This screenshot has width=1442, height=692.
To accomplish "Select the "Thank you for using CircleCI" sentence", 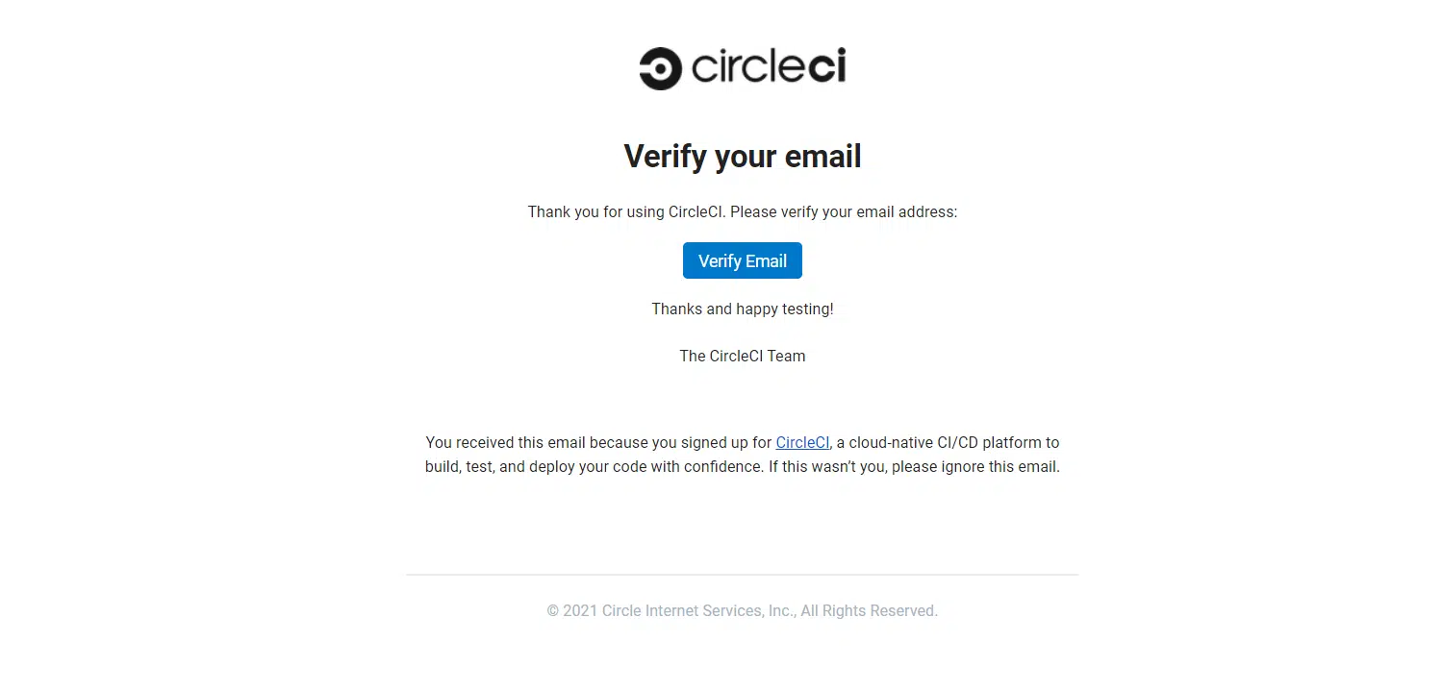I will coord(626,211).
